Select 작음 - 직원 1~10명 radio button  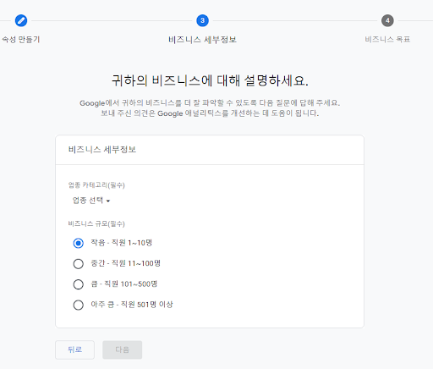[79, 243]
